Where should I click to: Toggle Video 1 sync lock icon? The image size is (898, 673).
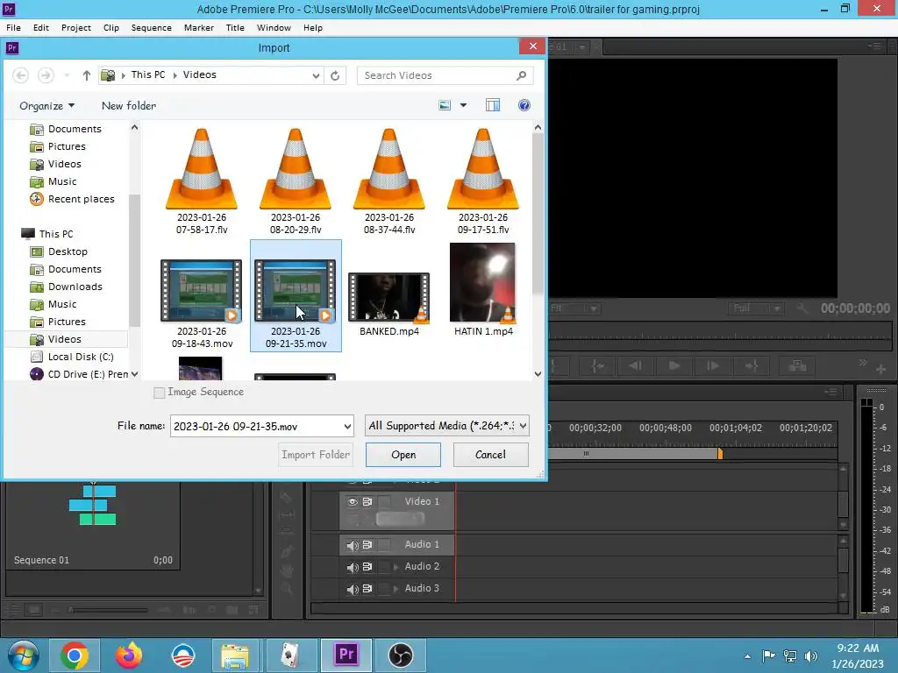point(367,502)
